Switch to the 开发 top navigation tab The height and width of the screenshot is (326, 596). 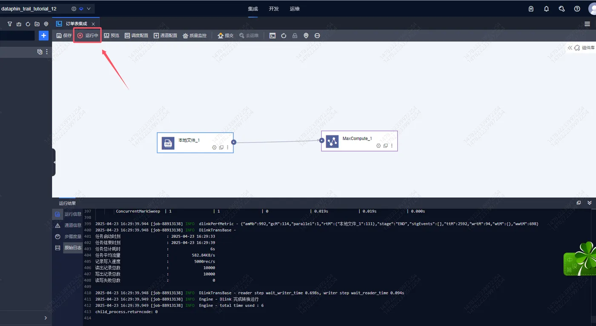point(274,9)
